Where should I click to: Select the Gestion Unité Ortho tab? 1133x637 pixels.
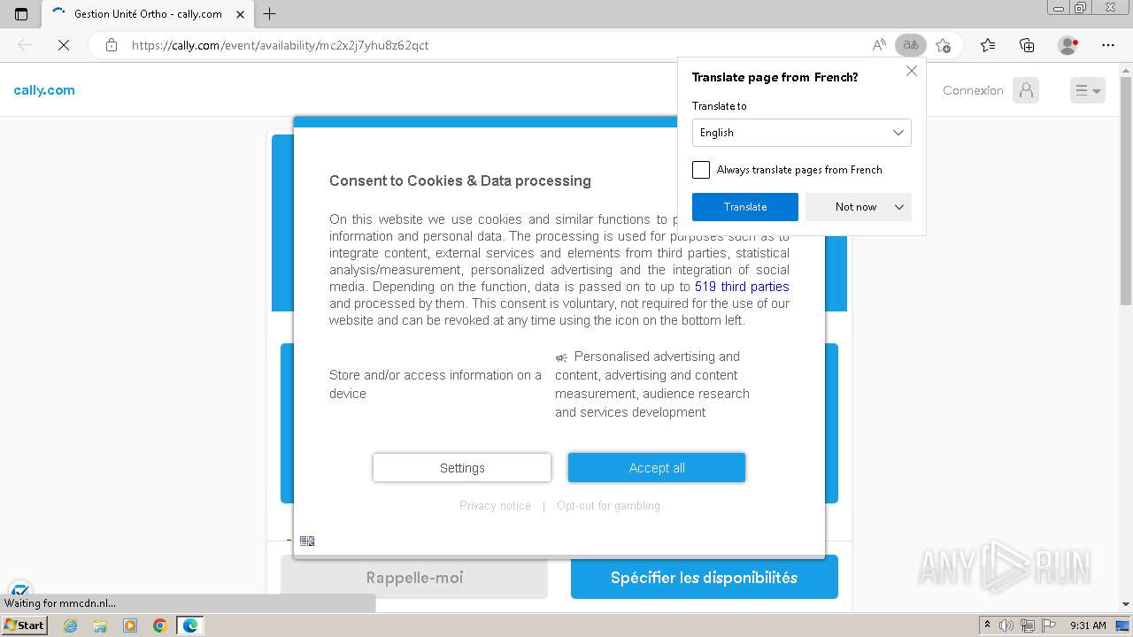coord(148,14)
